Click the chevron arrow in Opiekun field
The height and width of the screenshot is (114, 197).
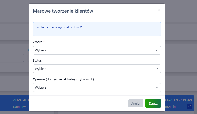(157, 88)
